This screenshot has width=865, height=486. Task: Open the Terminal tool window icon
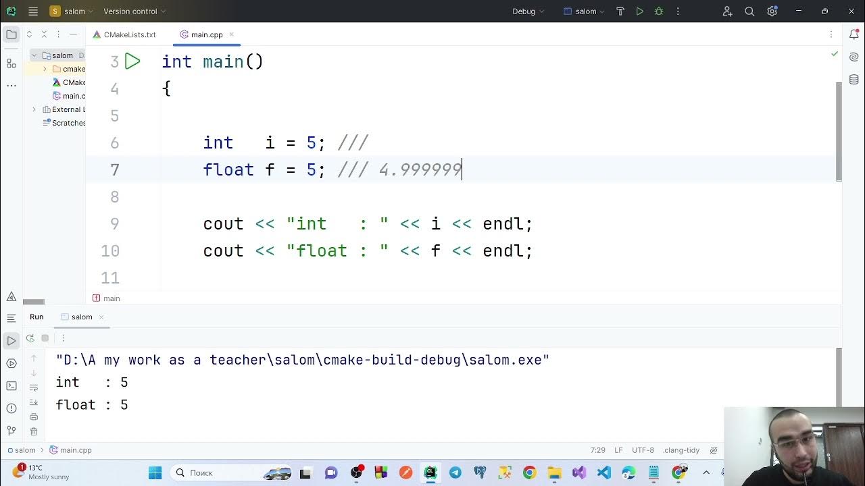tap(11, 386)
